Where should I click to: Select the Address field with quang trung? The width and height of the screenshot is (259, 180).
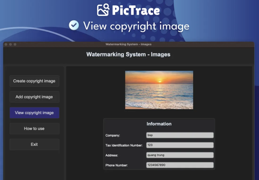pyautogui.click(x=180, y=155)
